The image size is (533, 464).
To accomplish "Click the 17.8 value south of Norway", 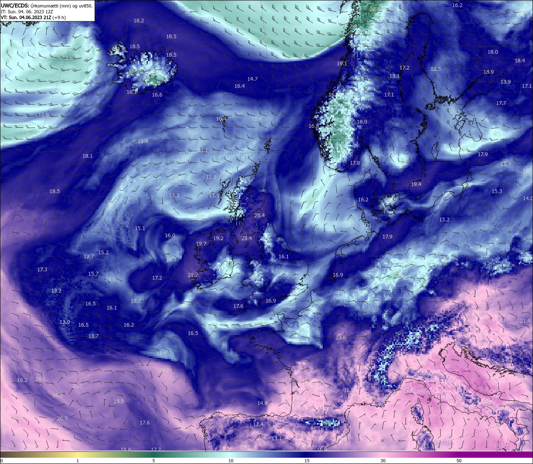I will tap(355, 163).
